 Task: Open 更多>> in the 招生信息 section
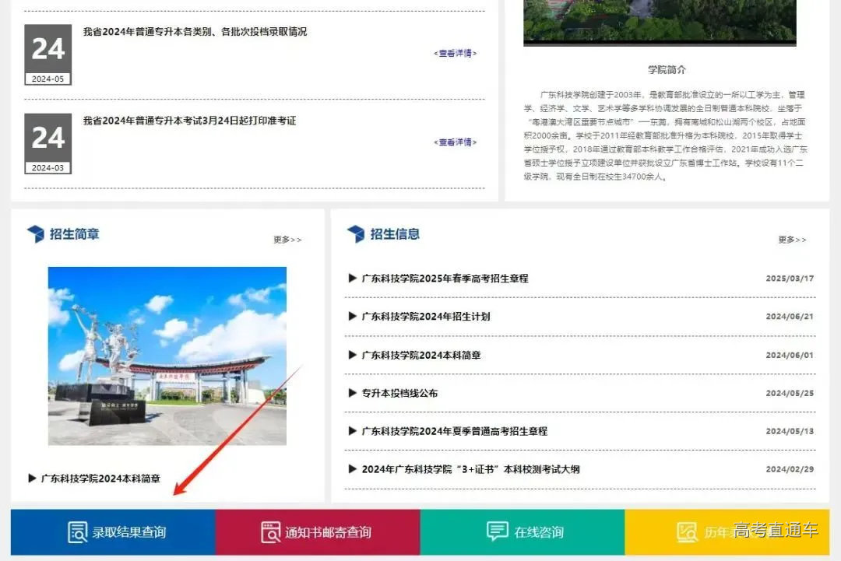(791, 240)
